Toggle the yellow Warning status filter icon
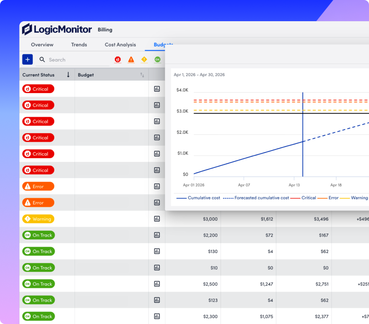The height and width of the screenshot is (324, 369). pos(144,60)
